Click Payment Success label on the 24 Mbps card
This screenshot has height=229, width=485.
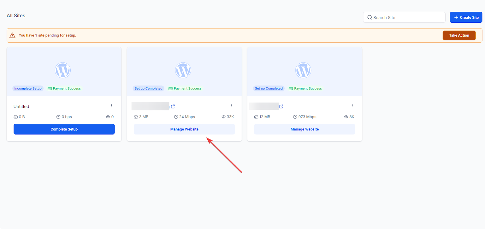188,88
